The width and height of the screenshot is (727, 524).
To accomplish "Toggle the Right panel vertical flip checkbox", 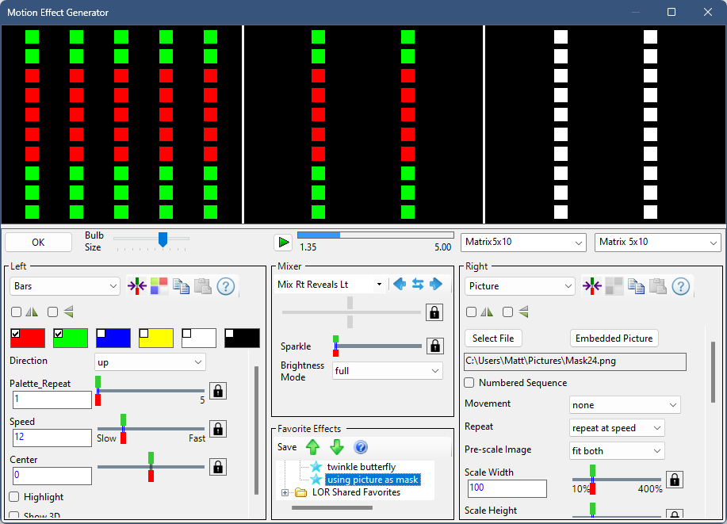I will pos(507,312).
